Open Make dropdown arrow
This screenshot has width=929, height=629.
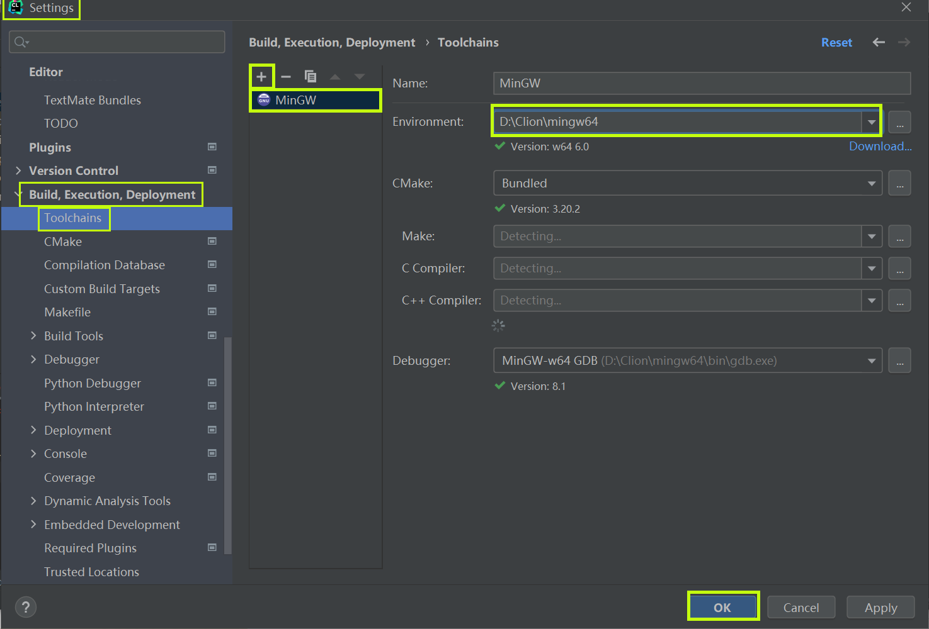coord(872,237)
